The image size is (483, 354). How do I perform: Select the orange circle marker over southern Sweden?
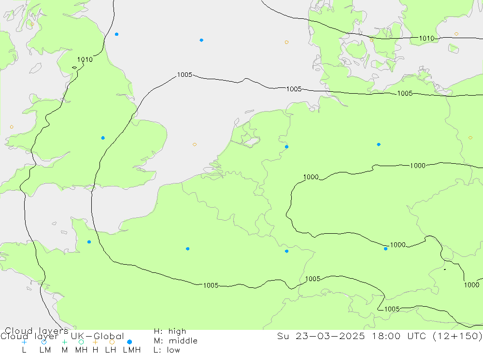(x=456, y=34)
